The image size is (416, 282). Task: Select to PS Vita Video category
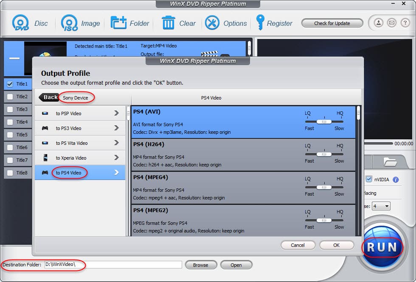[80, 143]
